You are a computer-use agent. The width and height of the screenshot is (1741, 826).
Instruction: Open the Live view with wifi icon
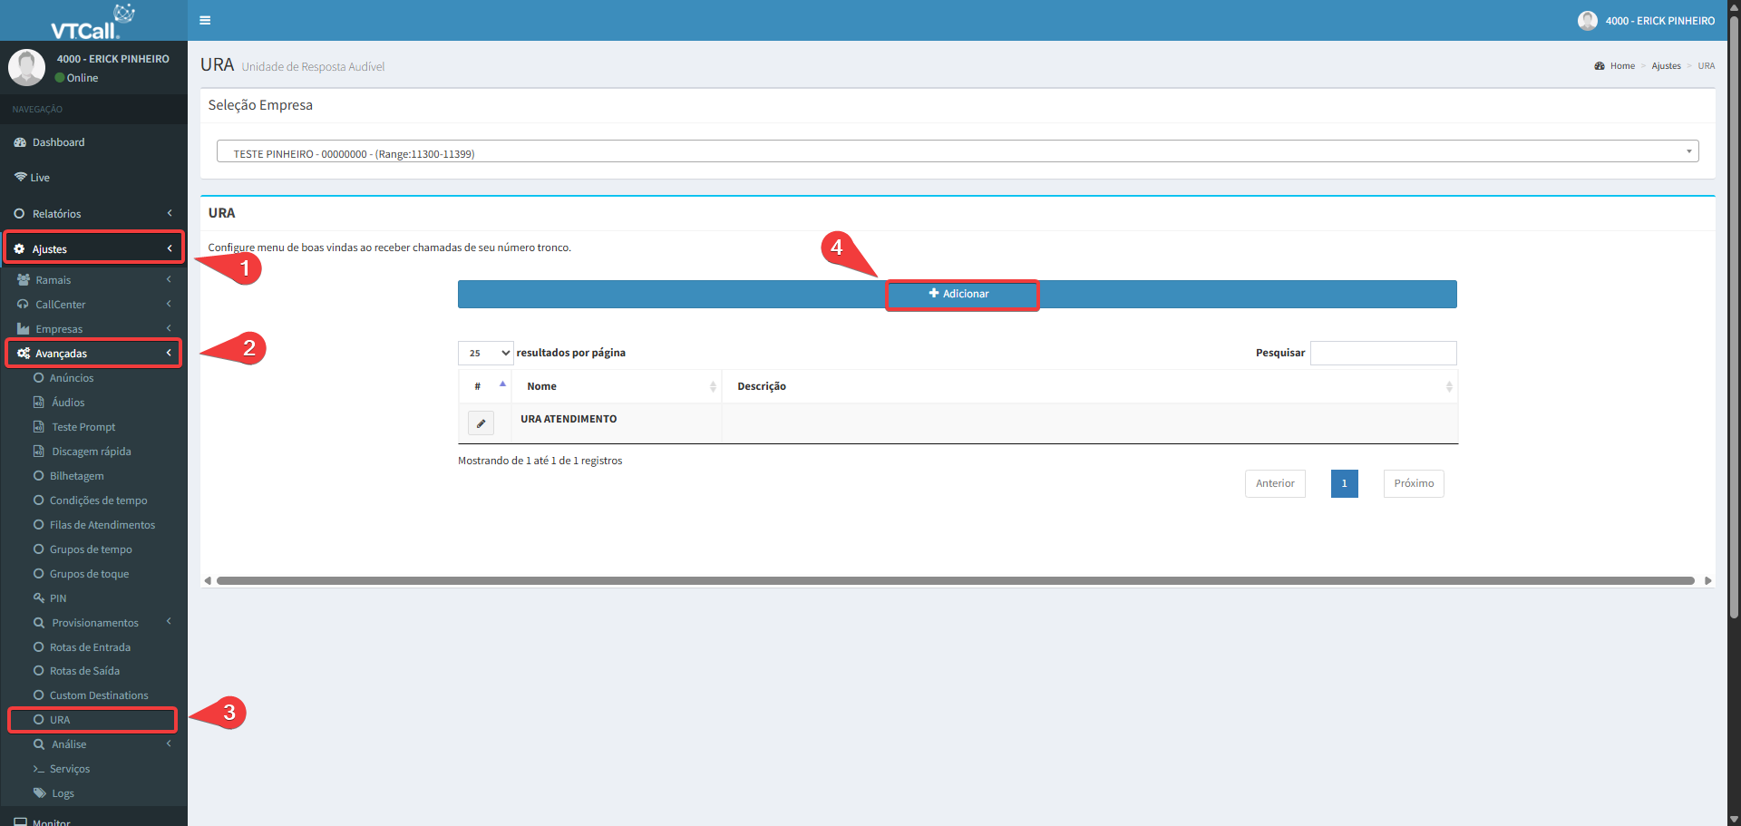40,178
